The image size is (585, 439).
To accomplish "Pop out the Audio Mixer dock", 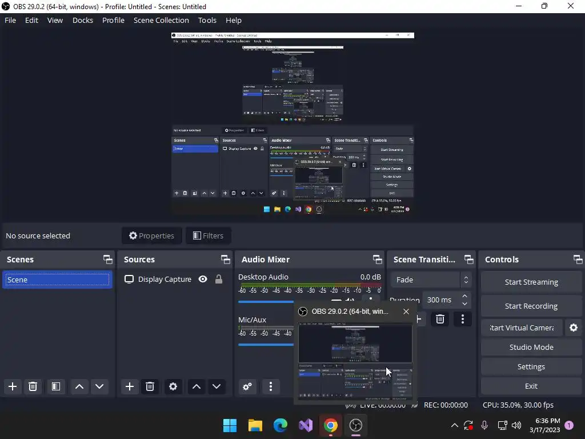I will click(377, 260).
